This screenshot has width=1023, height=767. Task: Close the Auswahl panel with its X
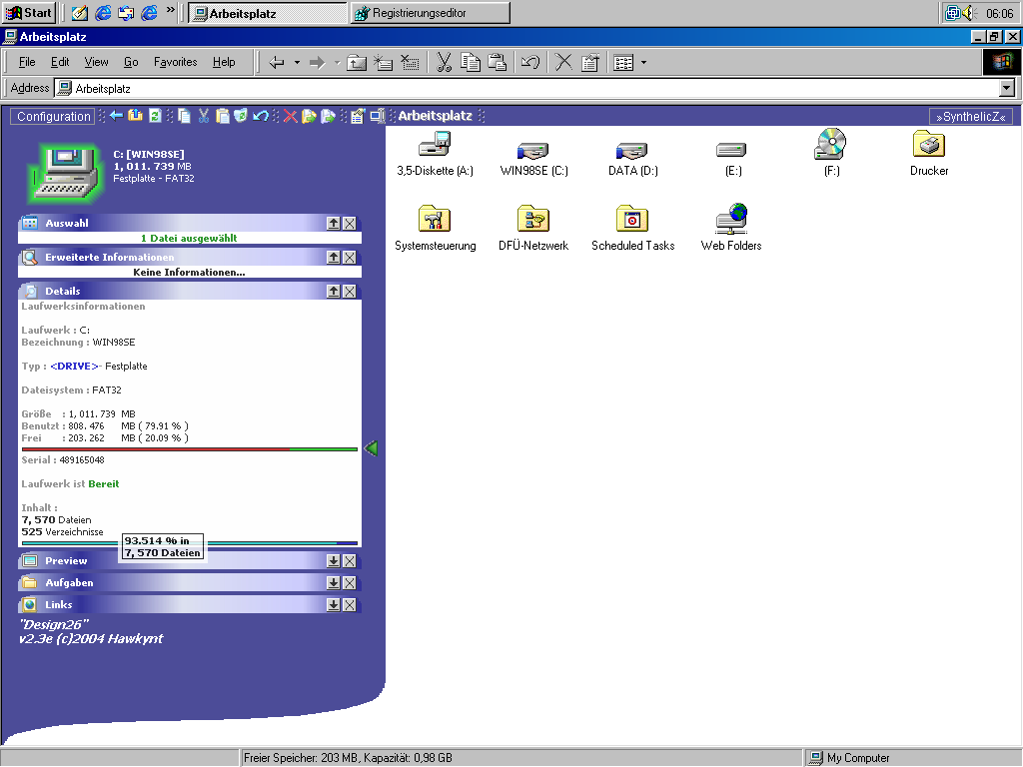coord(350,223)
